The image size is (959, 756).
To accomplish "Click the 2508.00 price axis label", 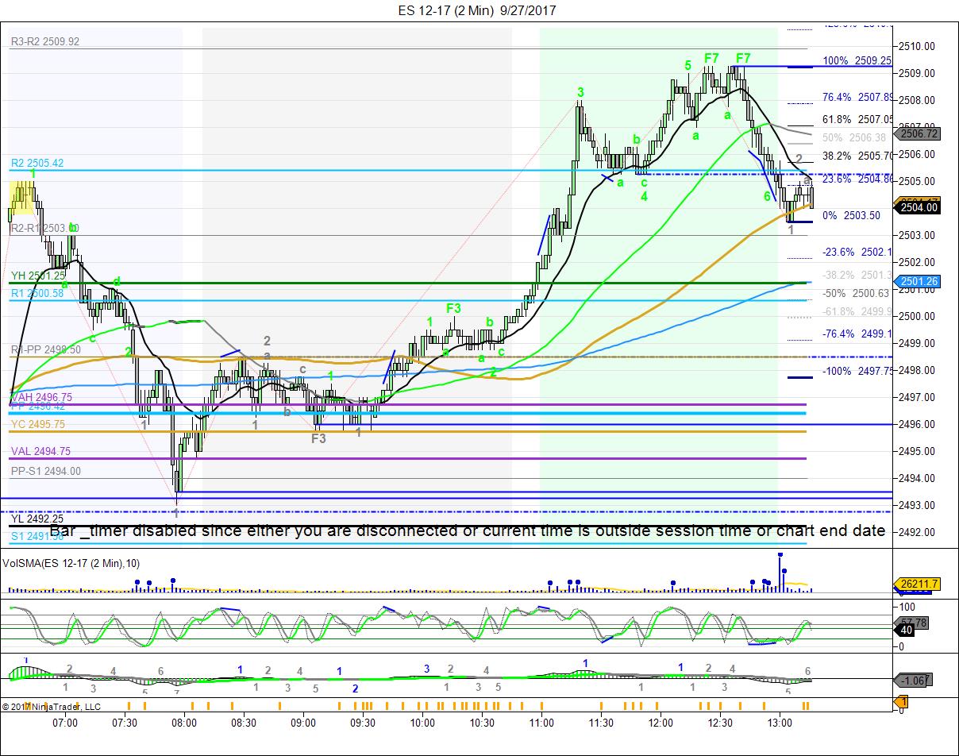I will (x=915, y=100).
